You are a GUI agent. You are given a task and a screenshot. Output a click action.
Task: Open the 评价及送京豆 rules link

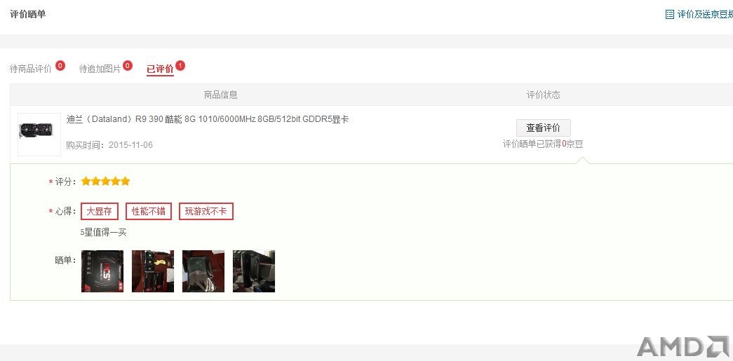click(705, 15)
